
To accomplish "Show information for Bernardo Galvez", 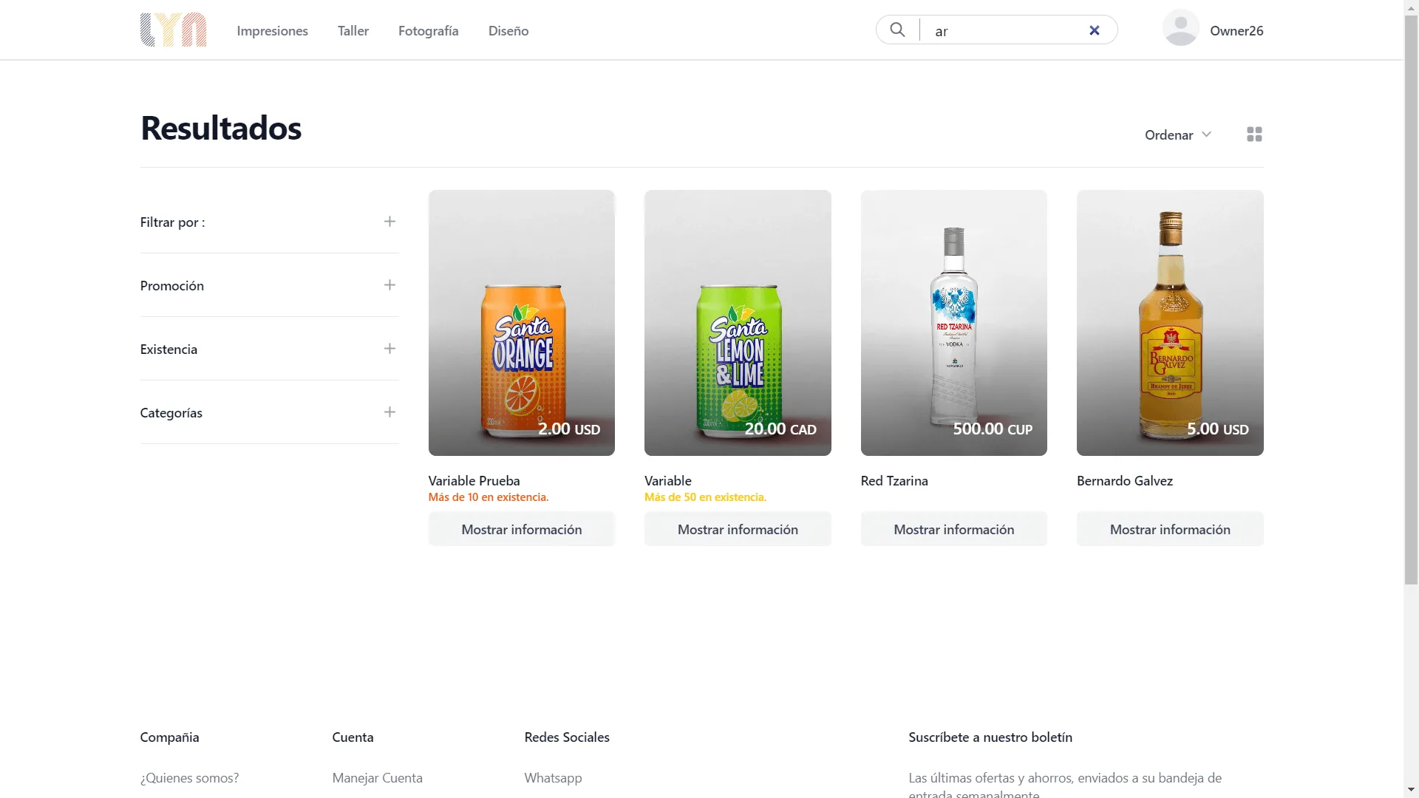I will pyautogui.click(x=1170, y=529).
